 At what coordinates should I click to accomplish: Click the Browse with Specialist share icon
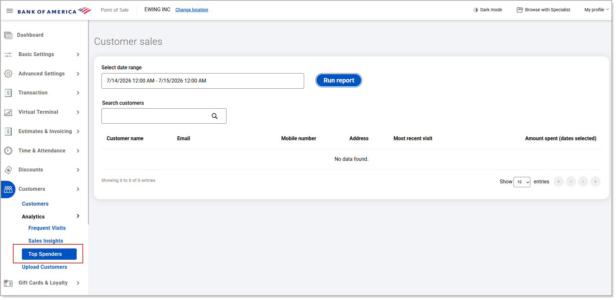pos(520,10)
